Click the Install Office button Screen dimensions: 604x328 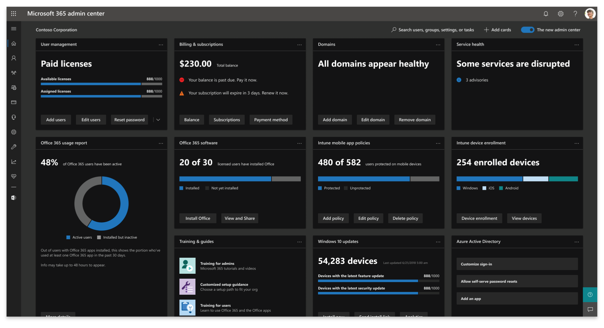(x=198, y=218)
